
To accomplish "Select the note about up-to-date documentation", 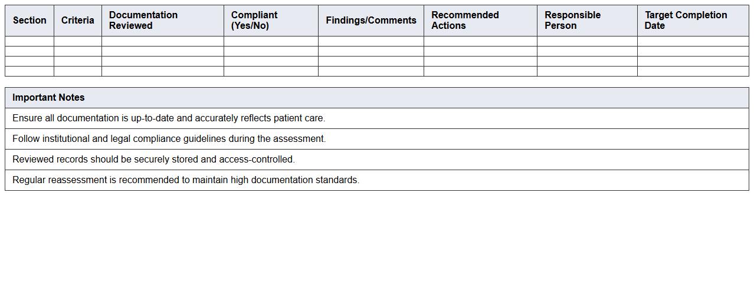I will point(169,118).
